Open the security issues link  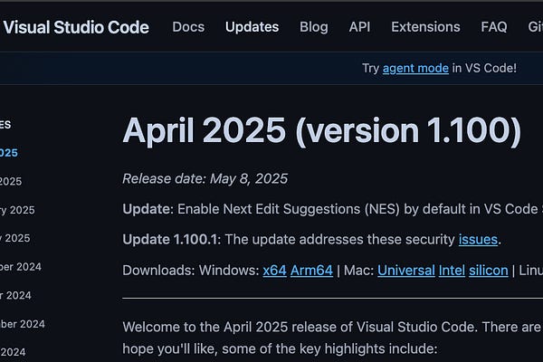[478, 239]
